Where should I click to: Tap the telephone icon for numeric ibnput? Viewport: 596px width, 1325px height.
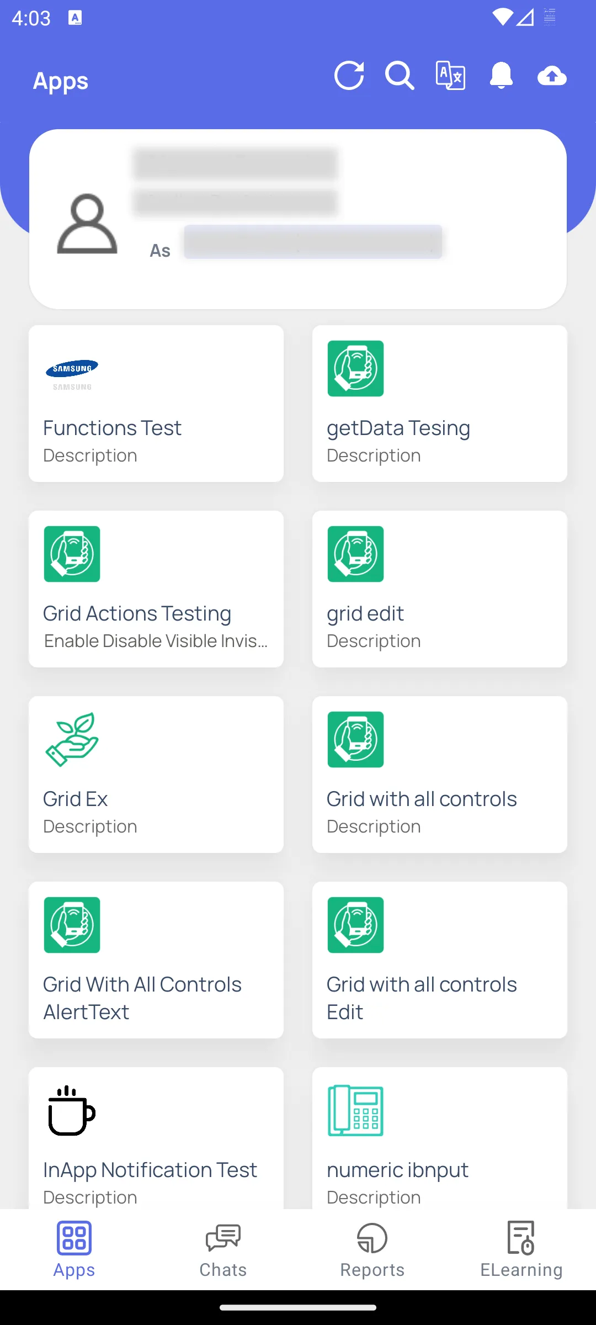355,1110
